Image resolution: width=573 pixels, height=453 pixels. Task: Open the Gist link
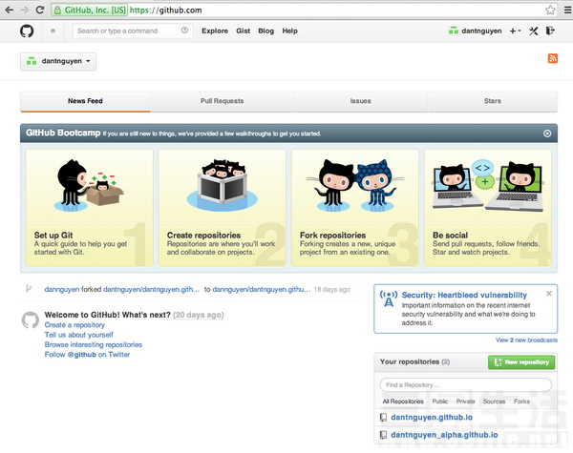pos(243,31)
